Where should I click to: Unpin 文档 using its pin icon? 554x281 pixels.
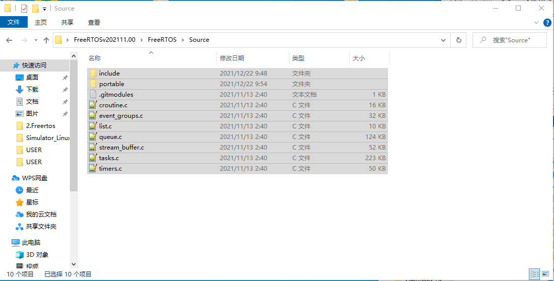65,101
